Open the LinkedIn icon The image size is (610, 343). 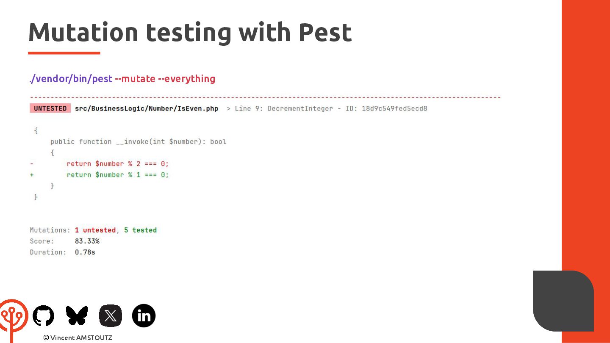[x=144, y=316]
